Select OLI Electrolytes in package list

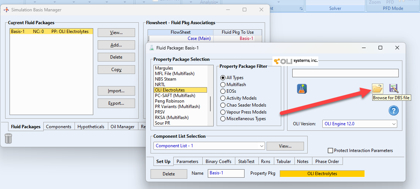pos(181,90)
